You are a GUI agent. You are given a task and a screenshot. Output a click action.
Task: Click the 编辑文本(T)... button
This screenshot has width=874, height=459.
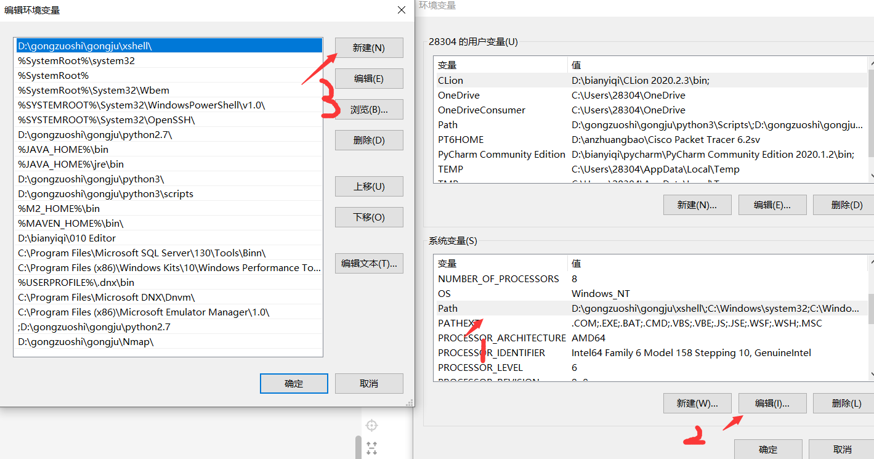[x=369, y=263]
